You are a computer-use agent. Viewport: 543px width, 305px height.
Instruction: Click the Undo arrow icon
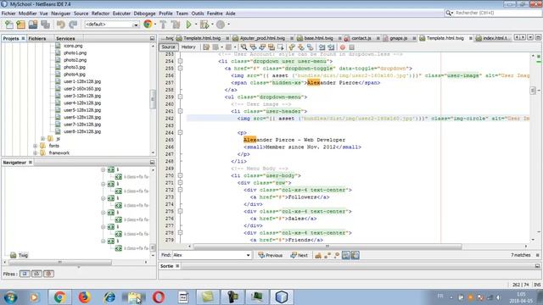(x=61, y=25)
